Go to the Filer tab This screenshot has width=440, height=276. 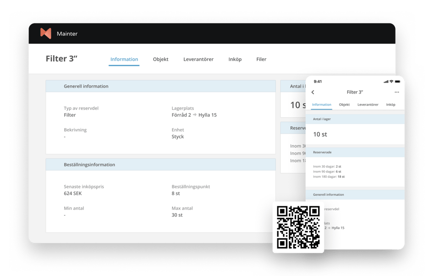click(x=261, y=59)
